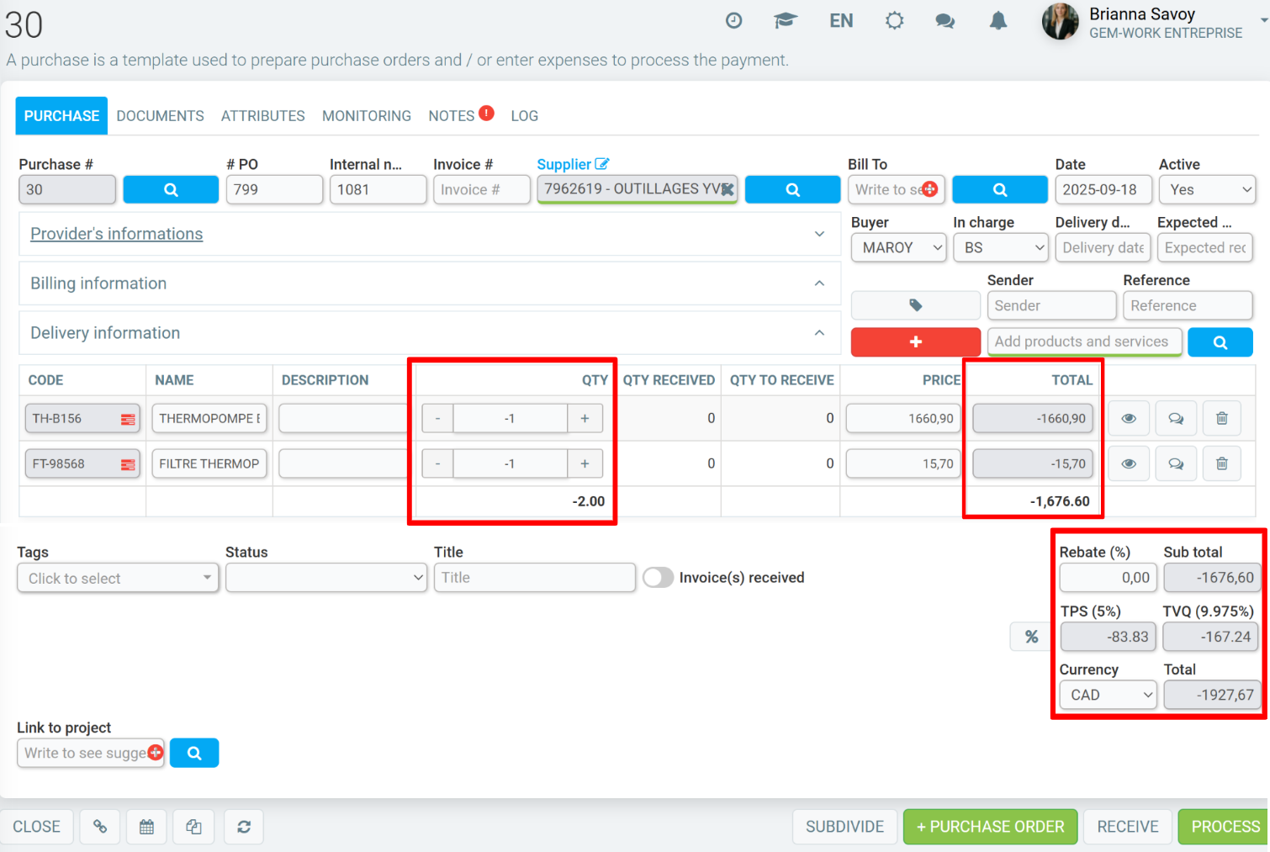Open the Tags Click to select dropdown

(x=118, y=578)
